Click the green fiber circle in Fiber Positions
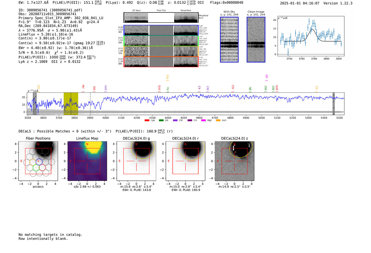The image size is (371, 253). (36, 168)
